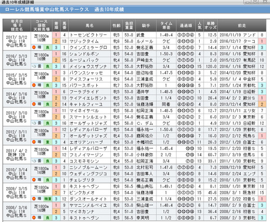Click the sunny weather icon in the 2017 row
This screenshot has height=222, width=270.
34,47
